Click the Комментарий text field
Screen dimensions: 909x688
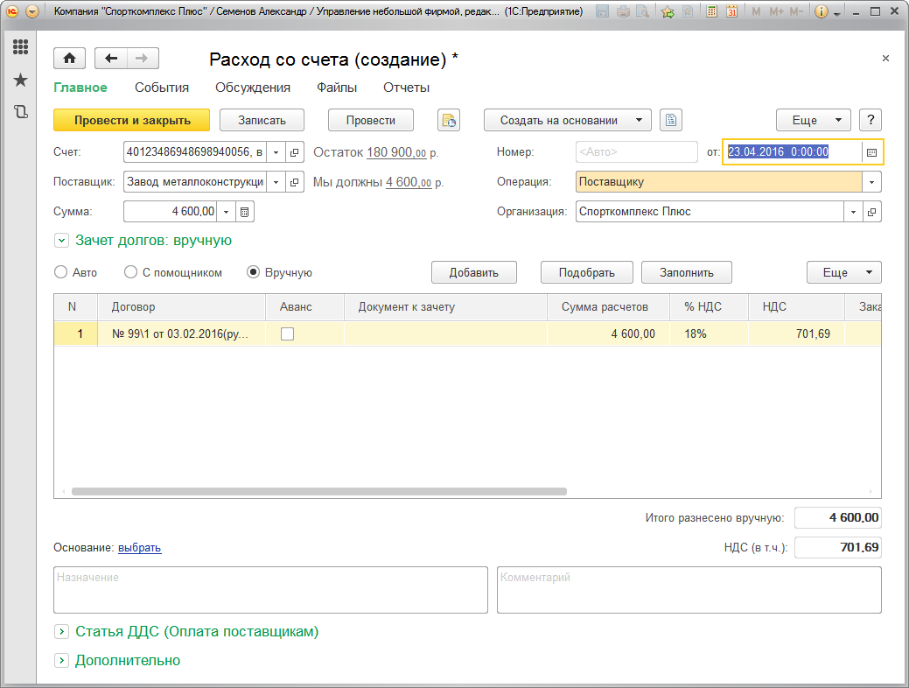[689, 590]
